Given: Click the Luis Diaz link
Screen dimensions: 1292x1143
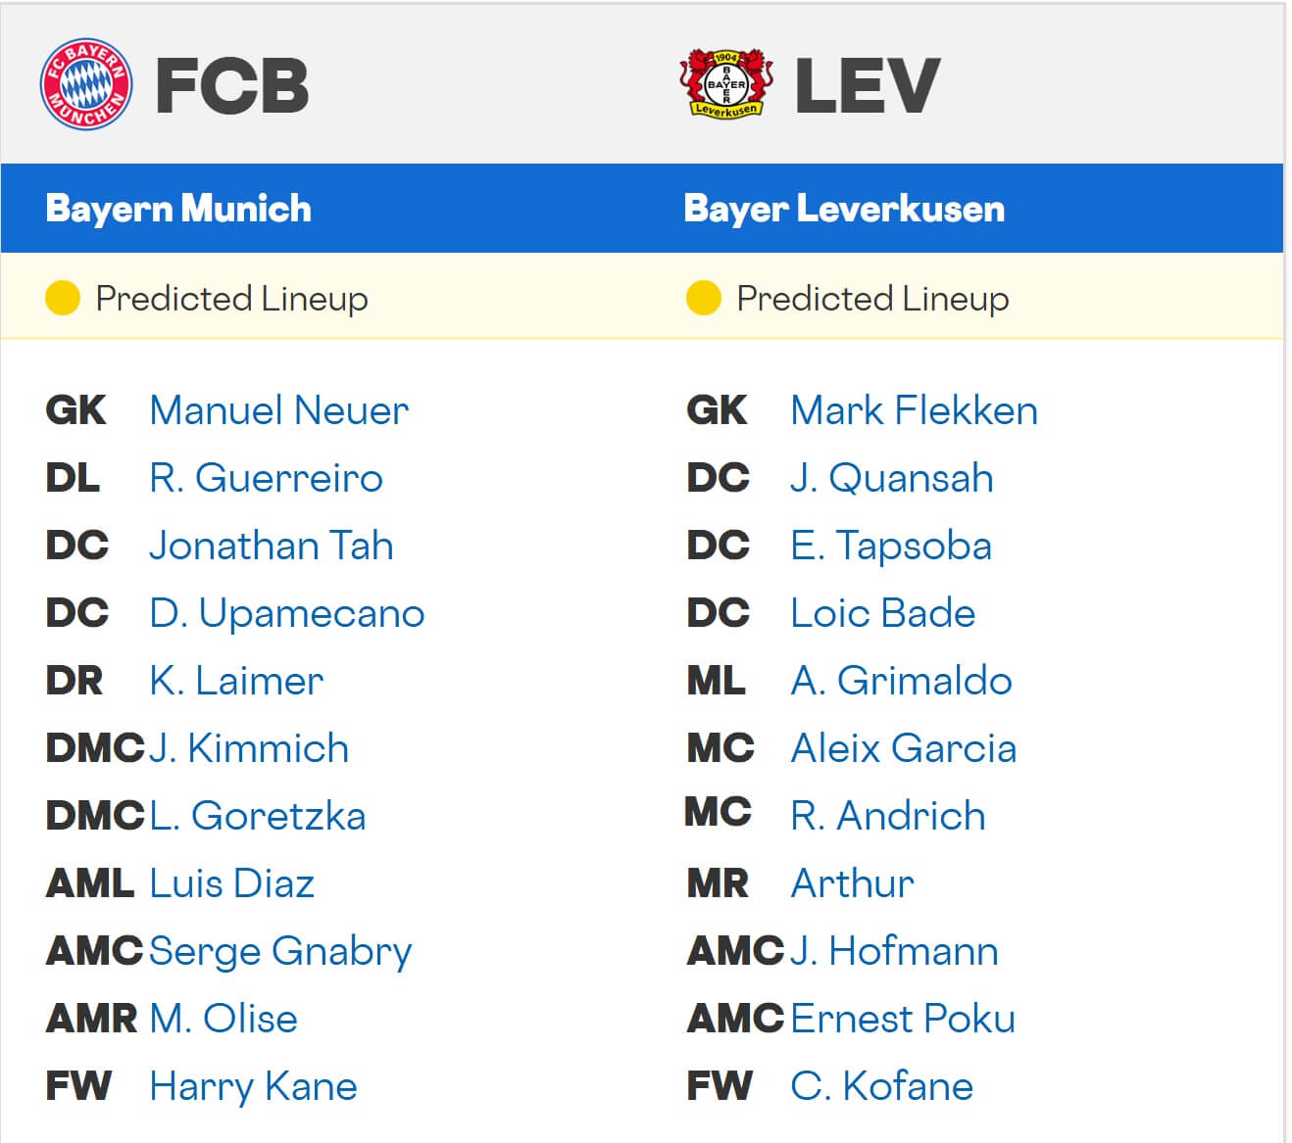Looking at the screenshot, I should pyautogui.click(x=231, y=883).
